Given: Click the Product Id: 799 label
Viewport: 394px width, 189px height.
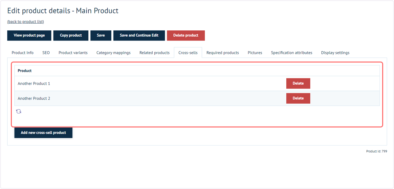Looking at the screenshot, I should coord(377,151).
